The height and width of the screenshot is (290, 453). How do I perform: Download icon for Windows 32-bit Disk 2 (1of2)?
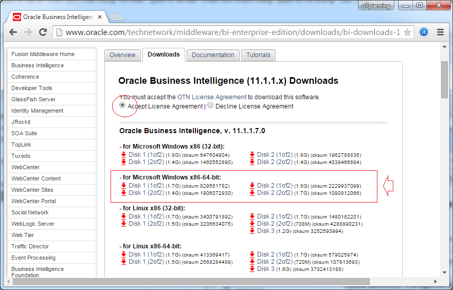[252, 155]
